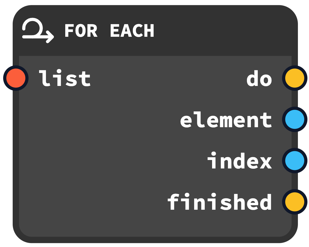Viewport: 309px width, 247px height.
Task: Click the blue index output port
Action: tap(295, 161)
